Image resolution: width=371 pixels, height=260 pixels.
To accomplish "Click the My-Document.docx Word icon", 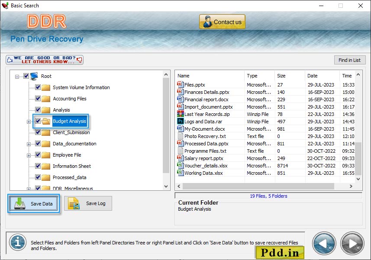I will pyautogui.click(x=180, y=128).
